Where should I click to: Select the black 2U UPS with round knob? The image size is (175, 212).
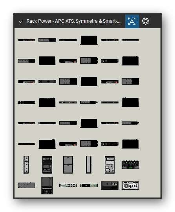[109, 185]
